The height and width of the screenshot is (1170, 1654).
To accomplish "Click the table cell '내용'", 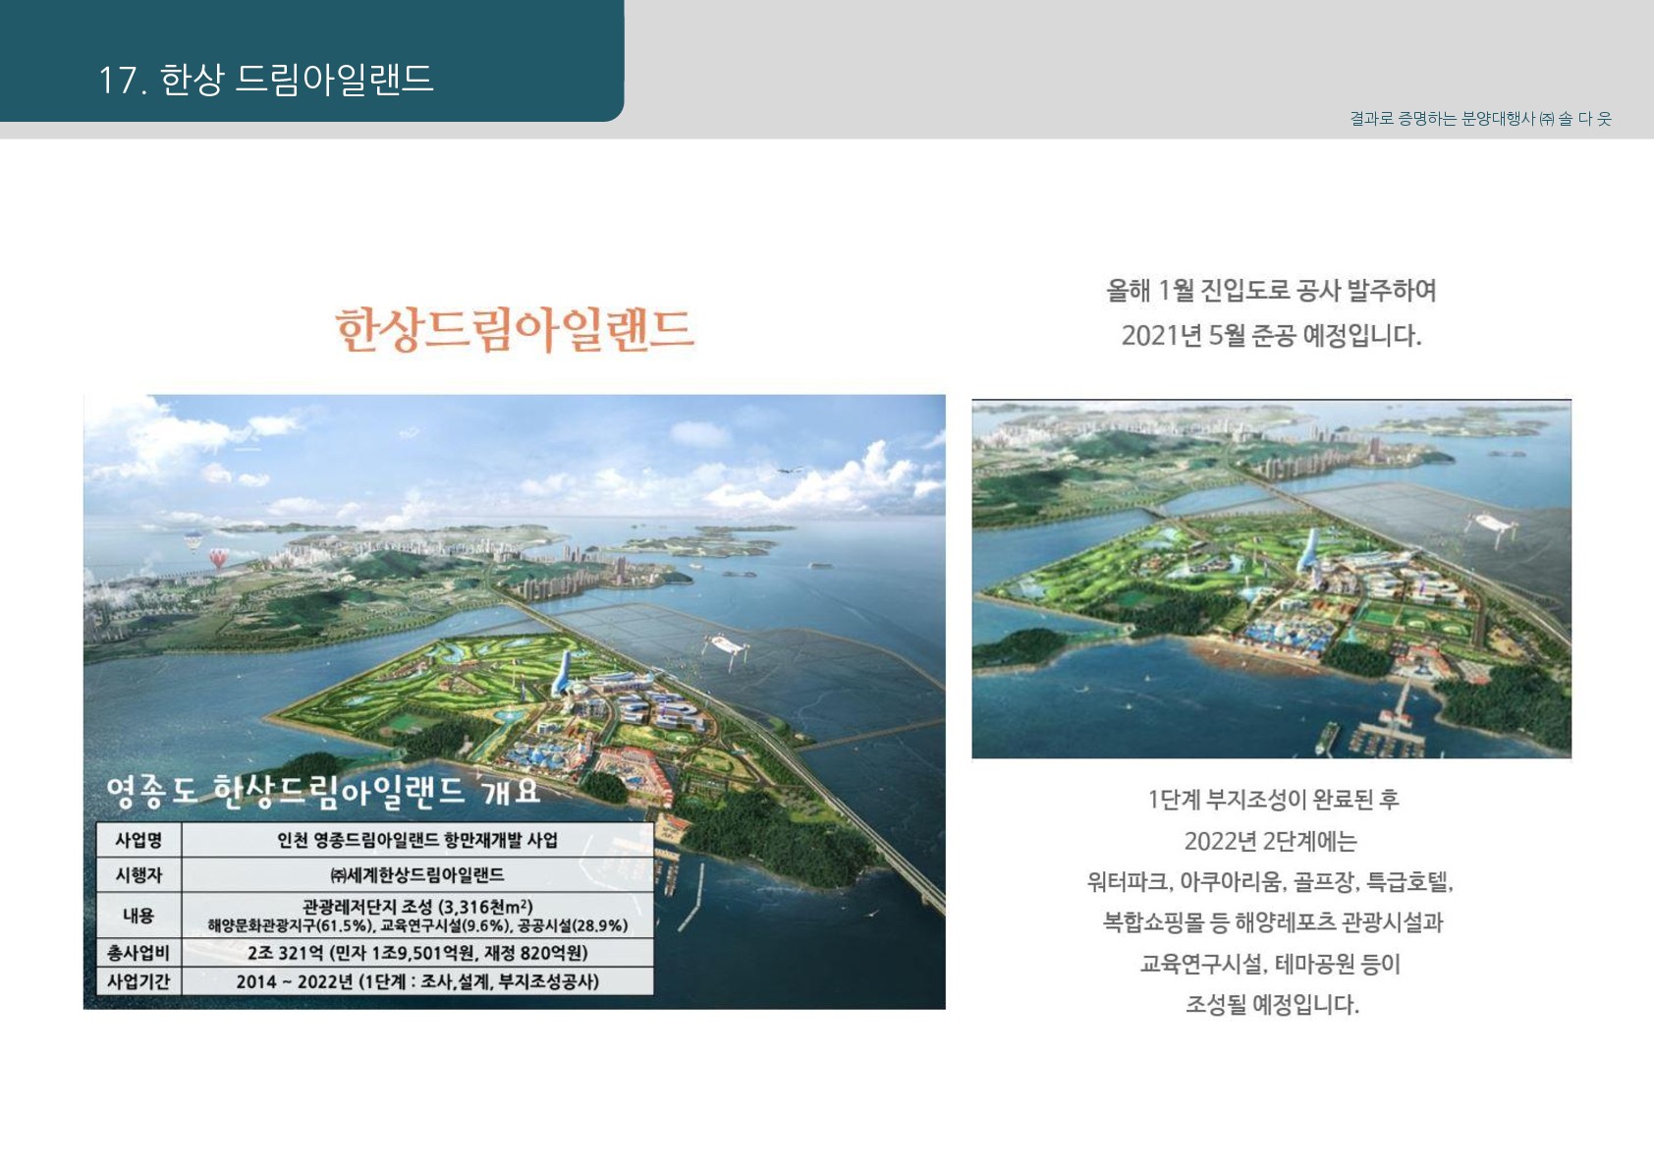I will pyautogui.click(x=138, y=916).
